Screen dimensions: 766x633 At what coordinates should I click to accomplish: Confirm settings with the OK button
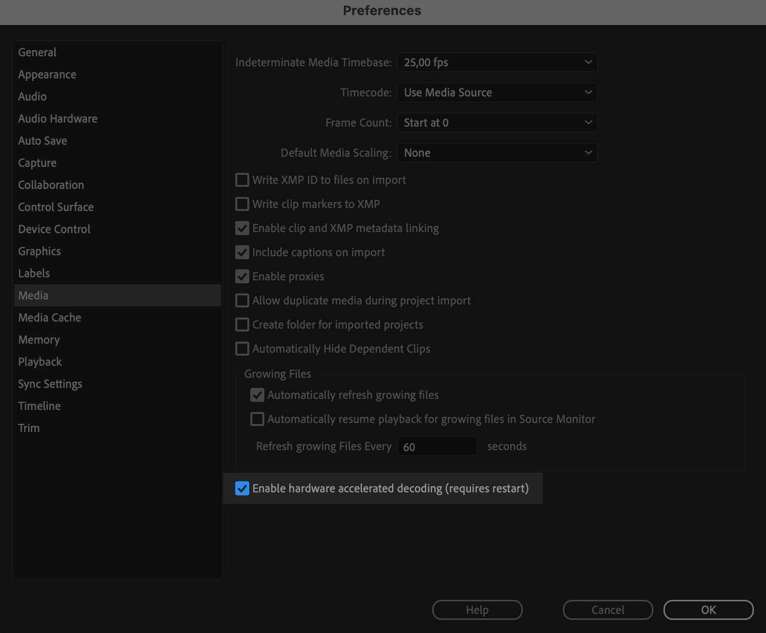click(x=708, y=609)
